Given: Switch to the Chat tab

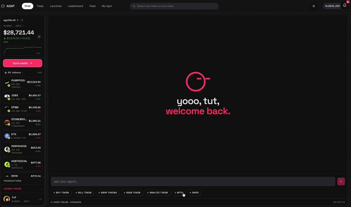Looking at the screenshot, I should click(x=27, y=6).
